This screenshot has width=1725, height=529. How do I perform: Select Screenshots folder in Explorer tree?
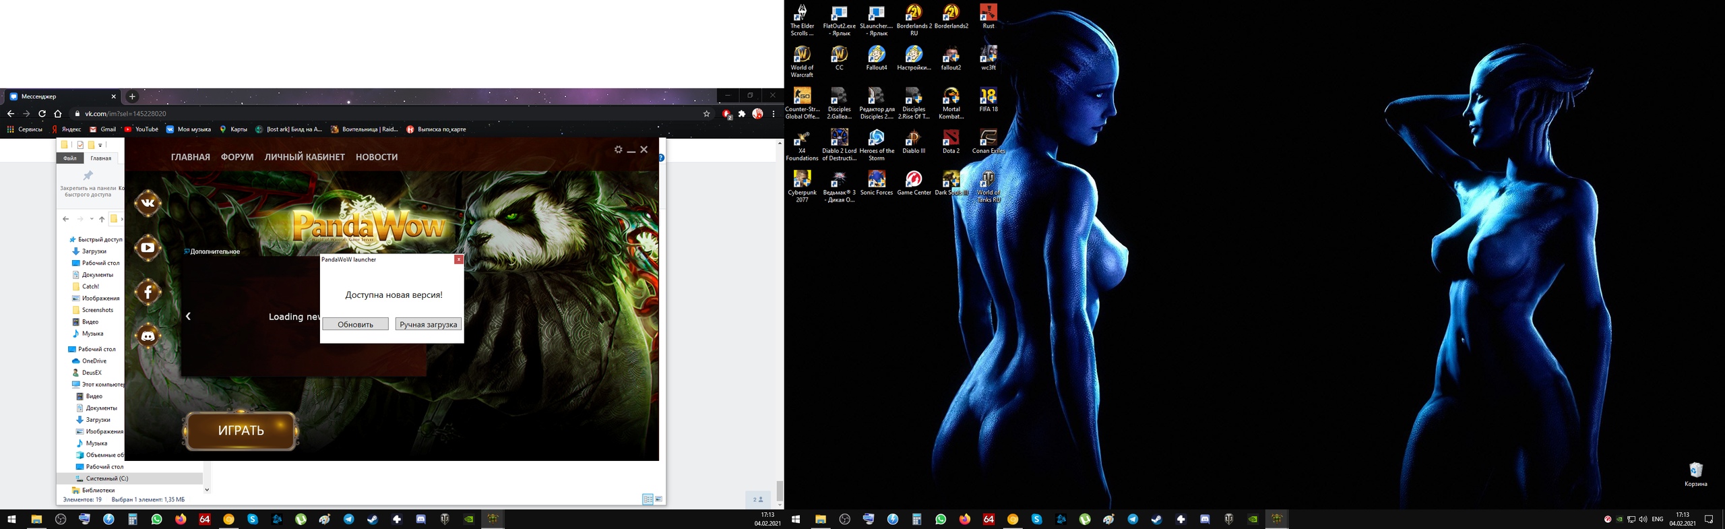pyautogui.click(x=93, y=310)
